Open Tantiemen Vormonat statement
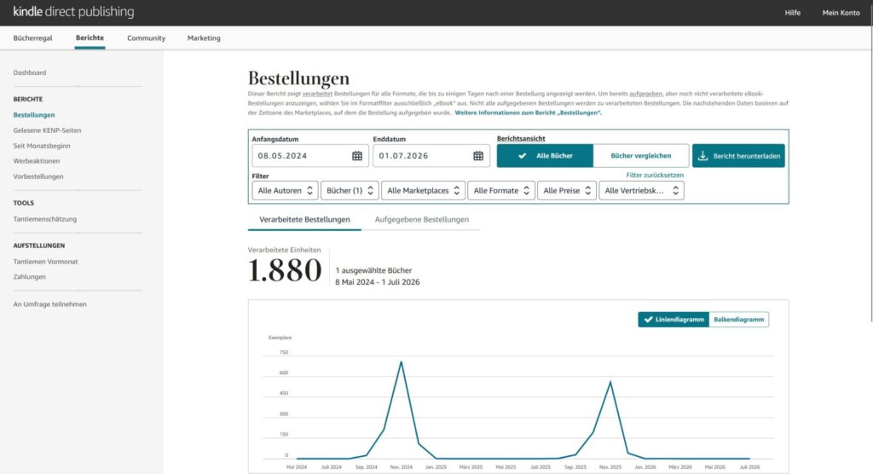Viewport: 873px width, 474px height. [x=46, y=261]
